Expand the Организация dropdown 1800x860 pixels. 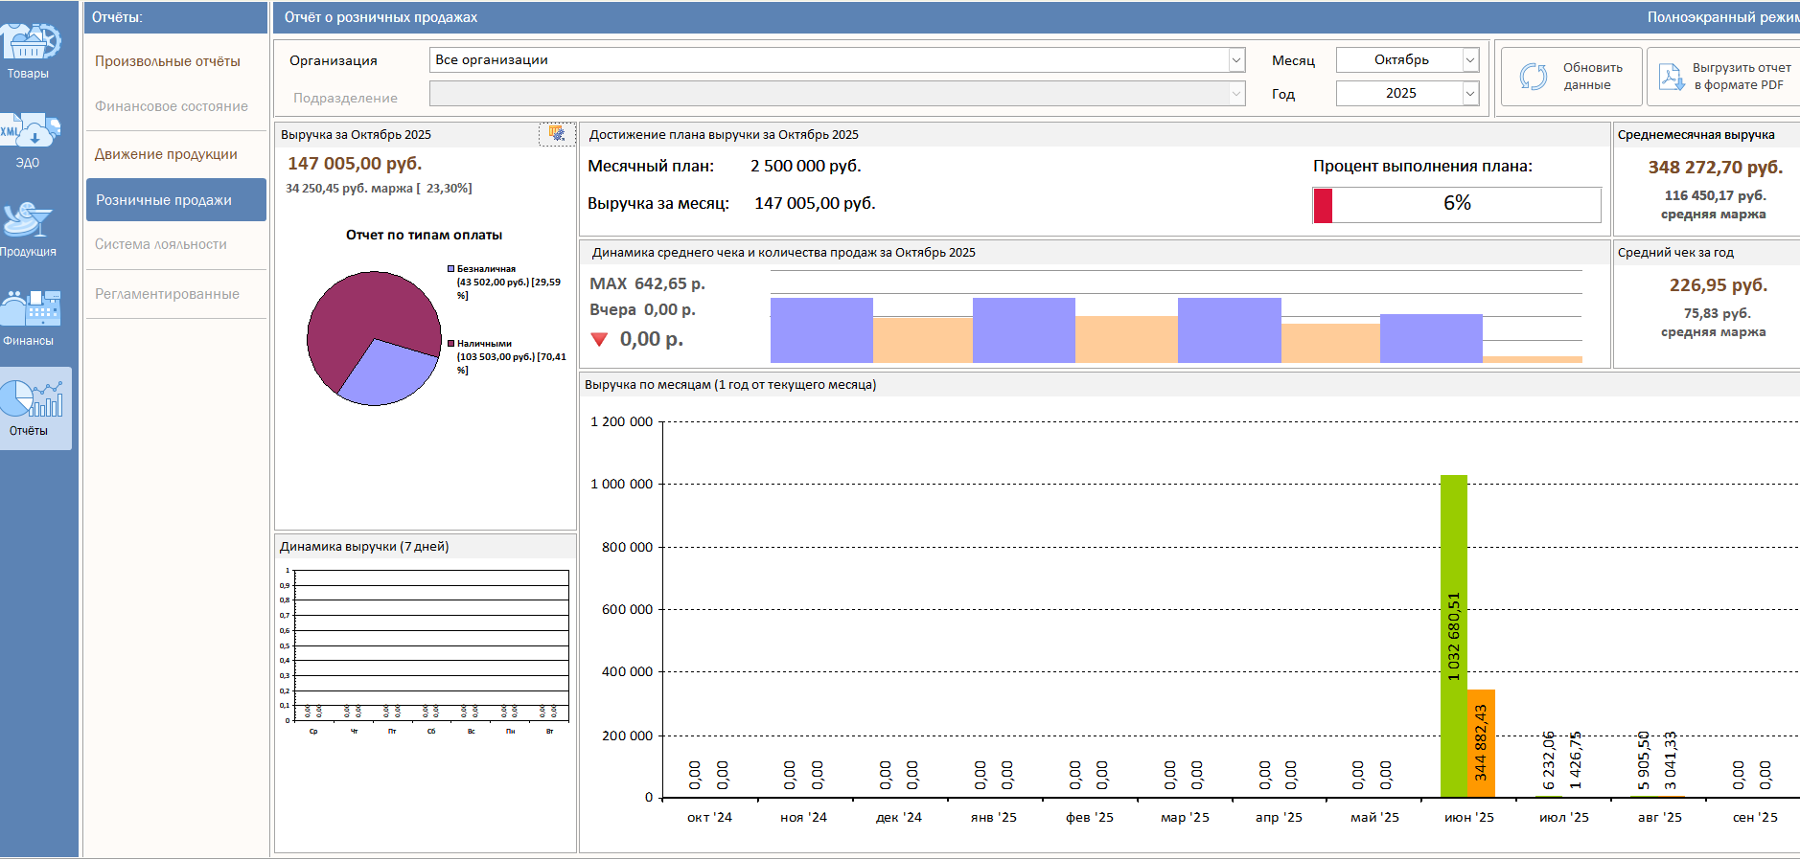pos(1236,60)
